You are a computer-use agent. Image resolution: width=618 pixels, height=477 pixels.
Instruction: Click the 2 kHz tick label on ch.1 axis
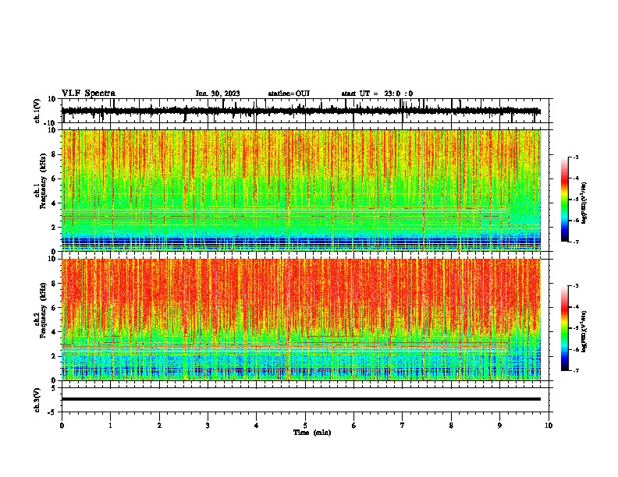tap(55, 228)
